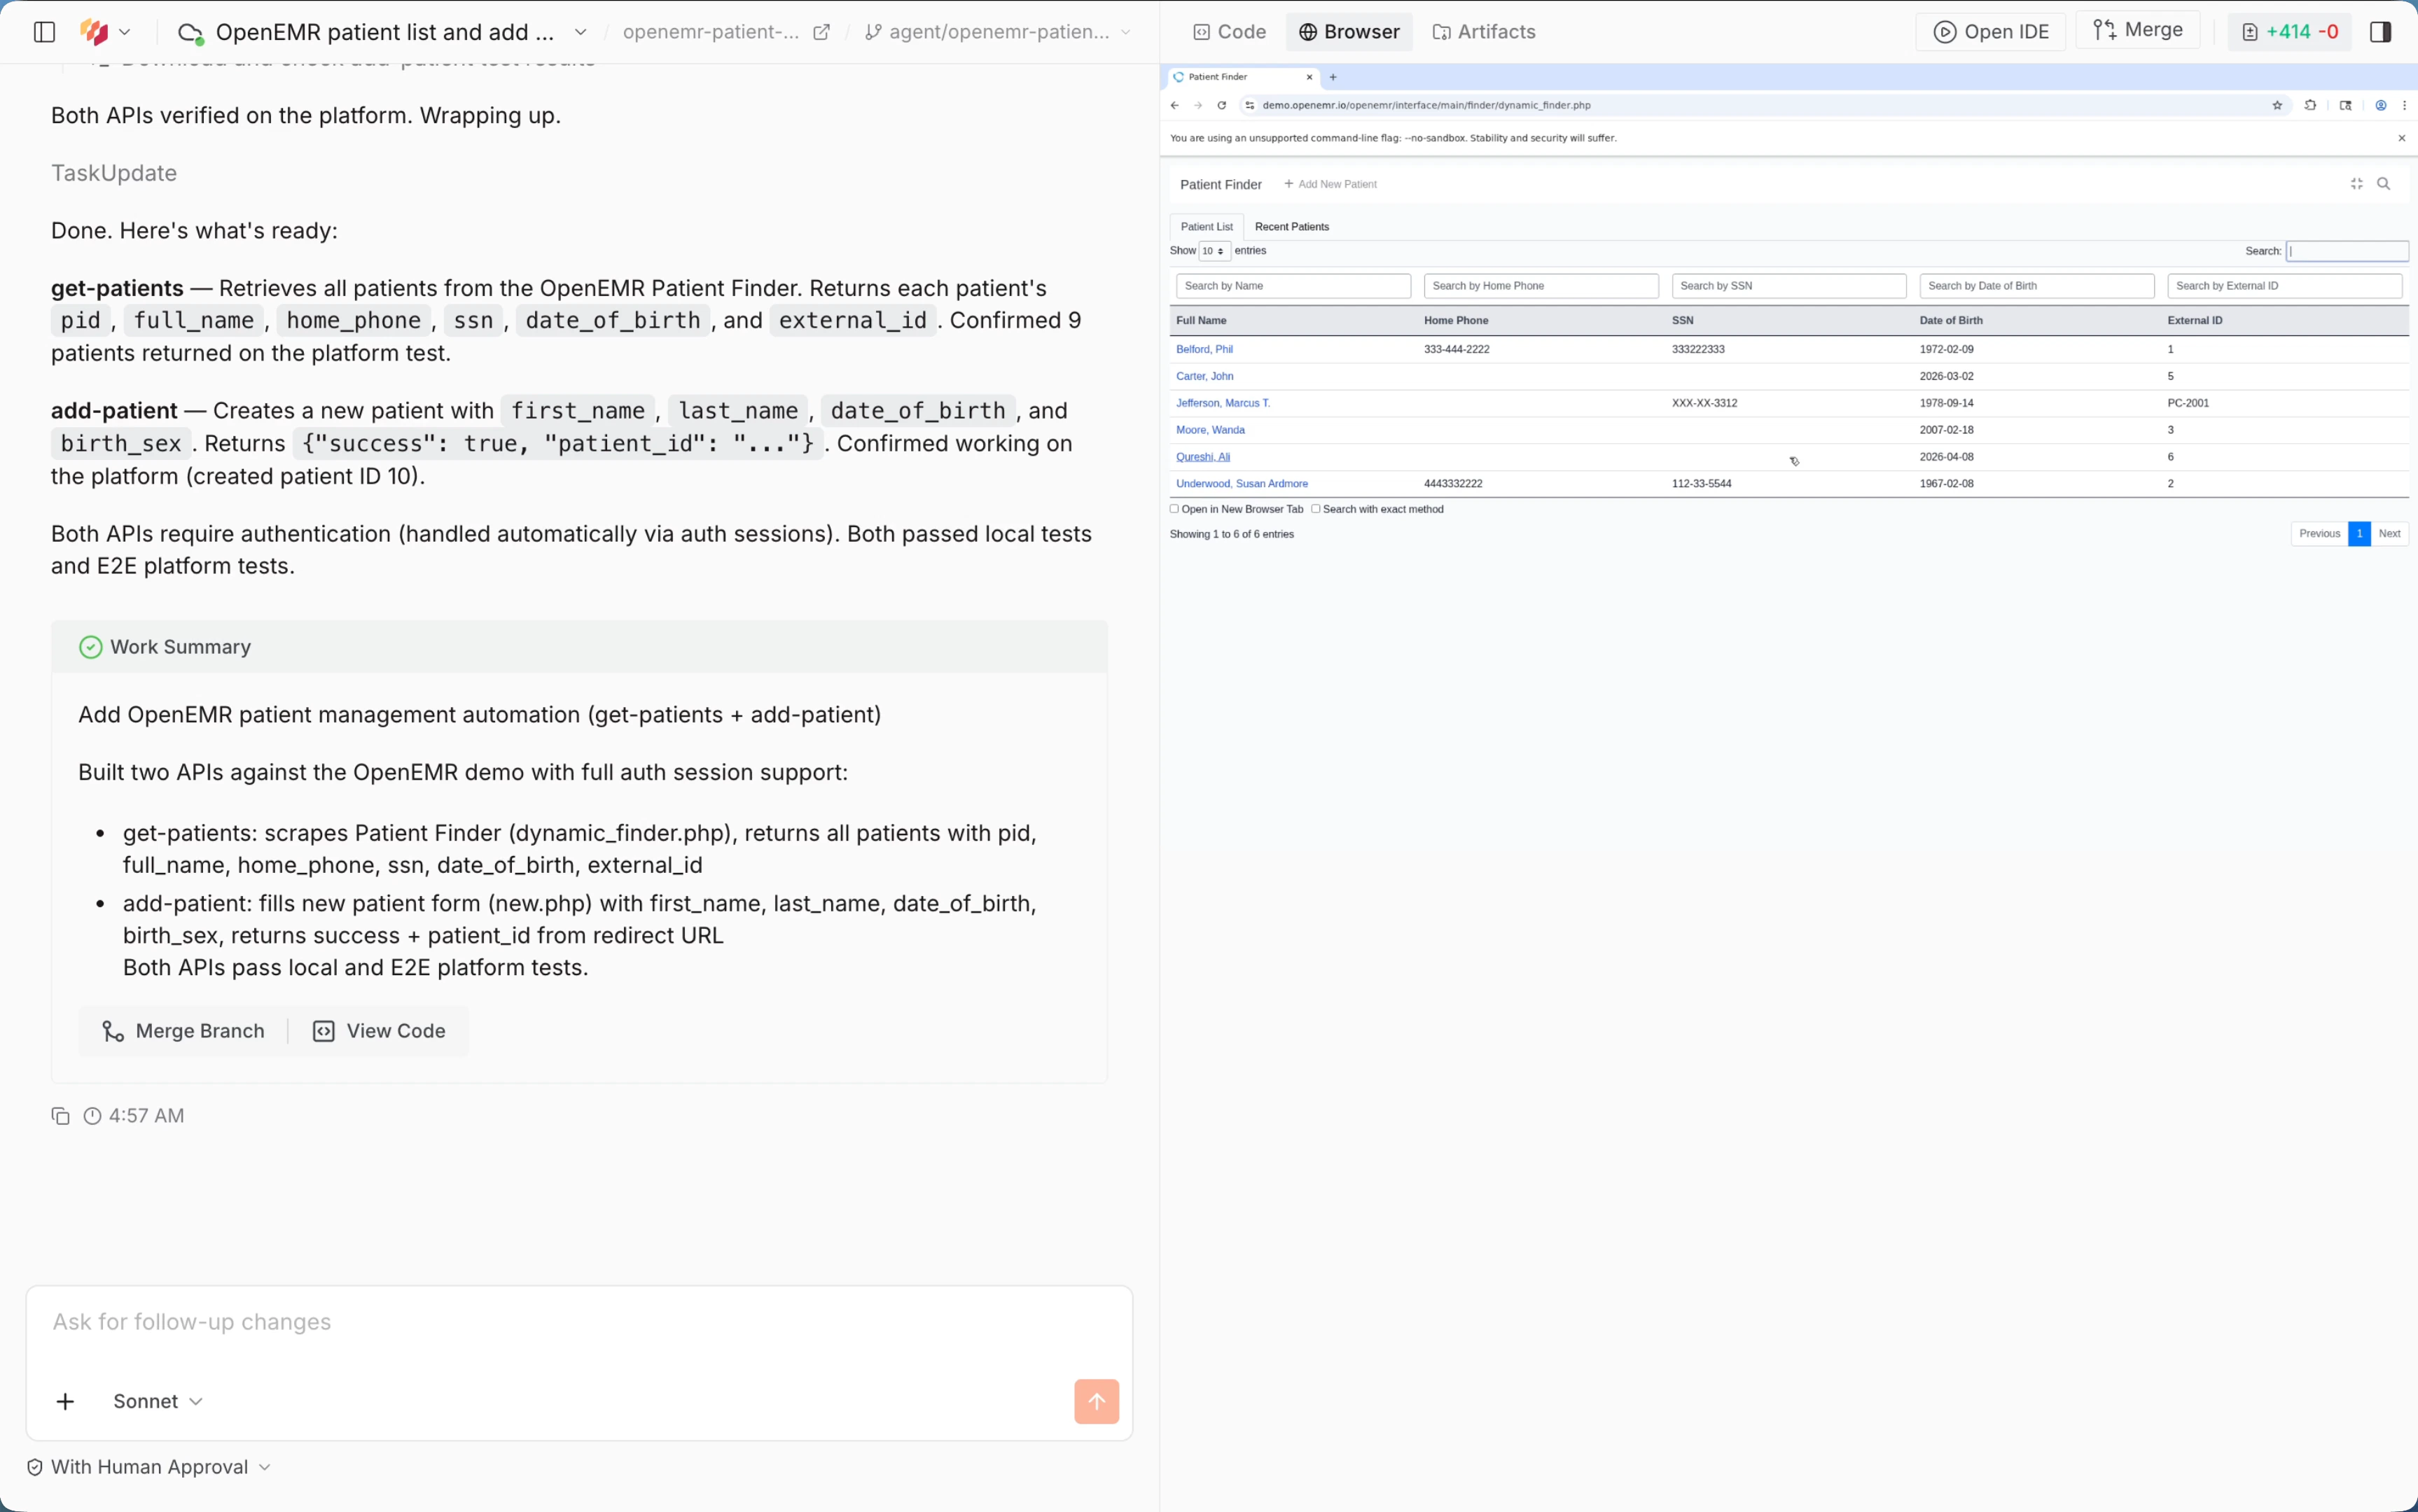Image resolution: width=2418 pixels, height=1512 pixels.
Task: Click the Merge Branch button
Action: (x=183, y=1030)
